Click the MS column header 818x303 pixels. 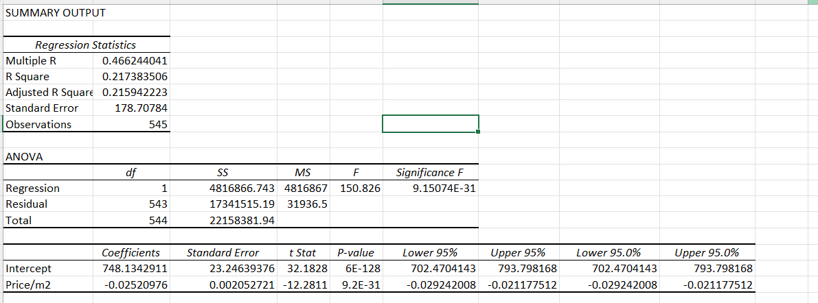point(303,172)
